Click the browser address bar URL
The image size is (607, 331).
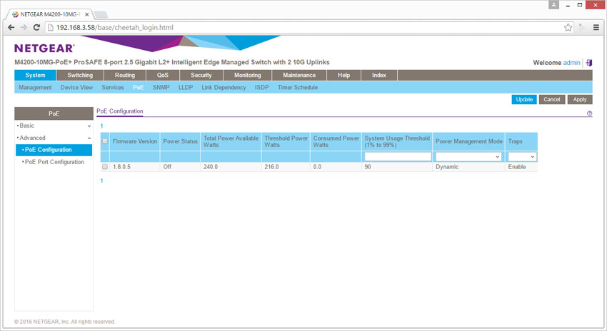pyautogui.click(x=115, y=27)
